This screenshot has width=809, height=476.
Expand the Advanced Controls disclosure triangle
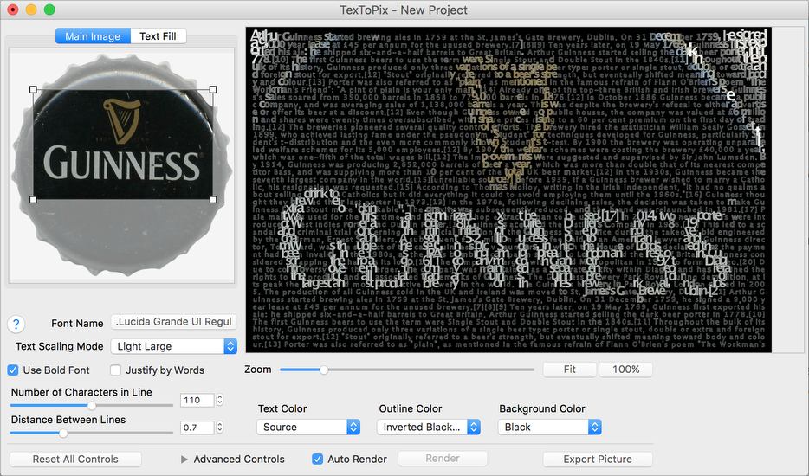(x=184, y=459)
